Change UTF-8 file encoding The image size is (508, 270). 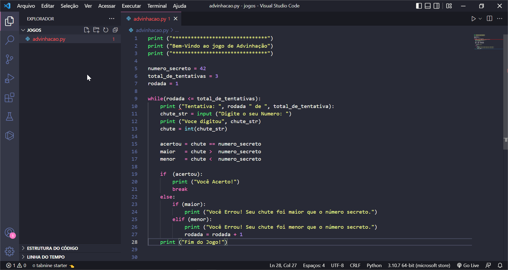pos(337,265)
